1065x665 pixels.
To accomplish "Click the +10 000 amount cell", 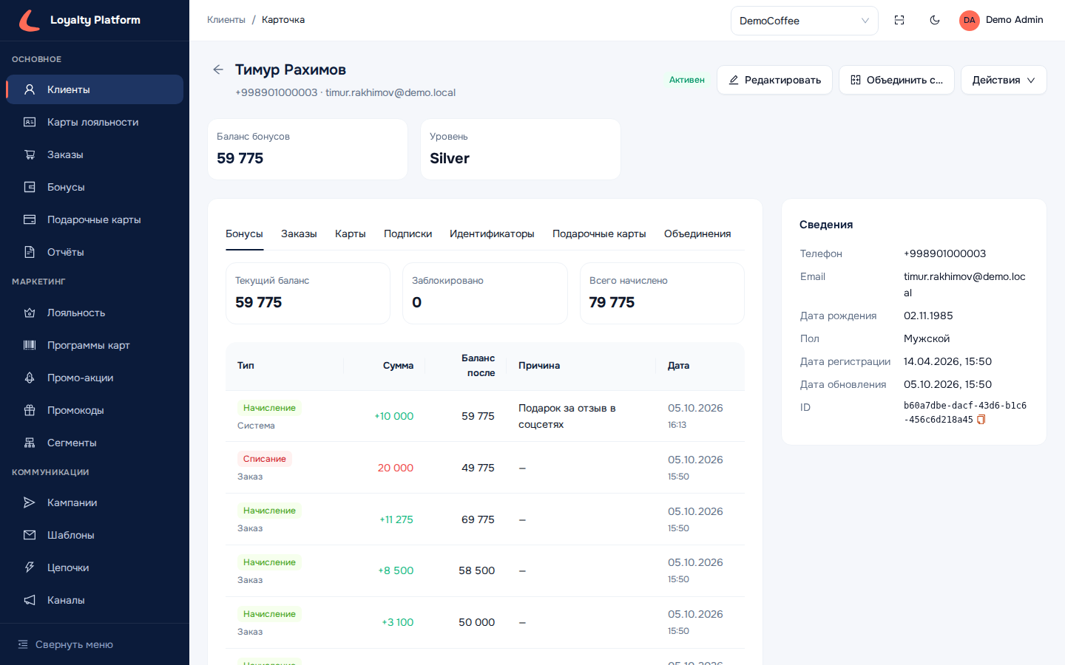I will [394, 416].
